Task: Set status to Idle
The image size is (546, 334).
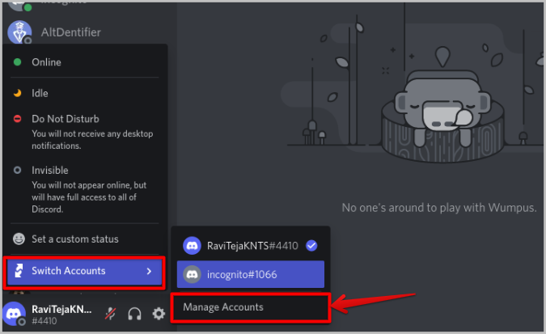Action: click(x=85, y=93)
